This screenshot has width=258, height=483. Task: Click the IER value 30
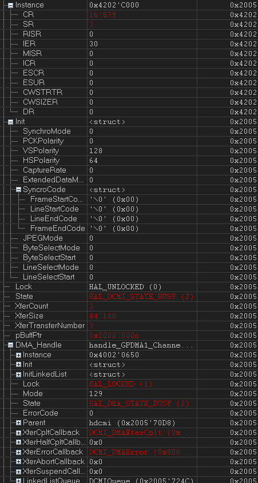(93, 44)
